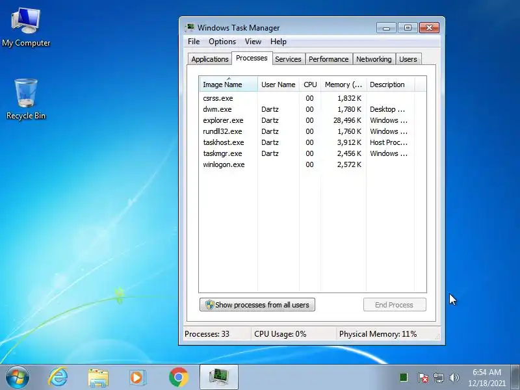520x390 pixels.
Task: Minimize the Task Manager window
Action: pos(386,27)
